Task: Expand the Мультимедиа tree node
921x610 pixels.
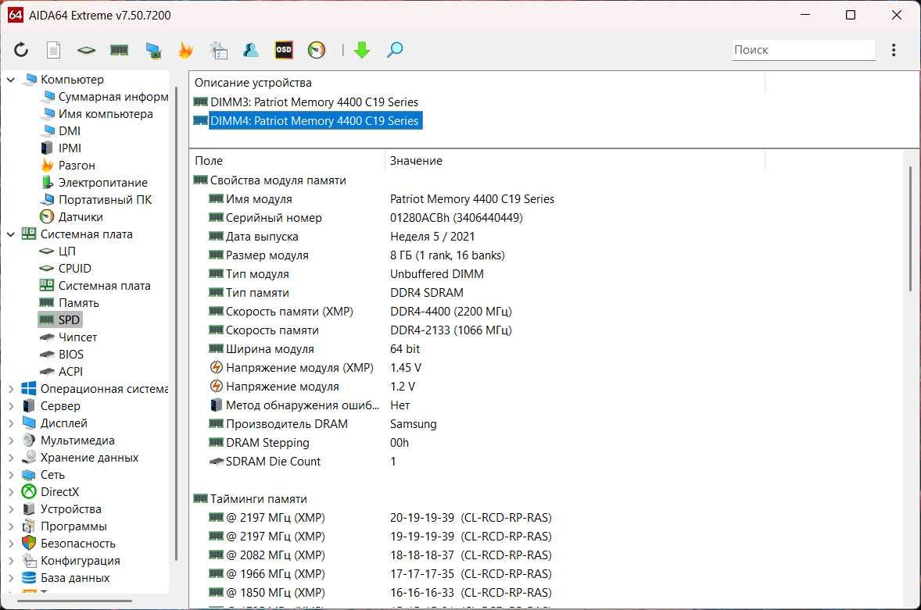Action: click(x=11, y=441)
